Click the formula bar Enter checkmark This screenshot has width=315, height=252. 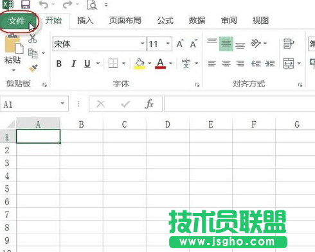(x=125, y=104)
